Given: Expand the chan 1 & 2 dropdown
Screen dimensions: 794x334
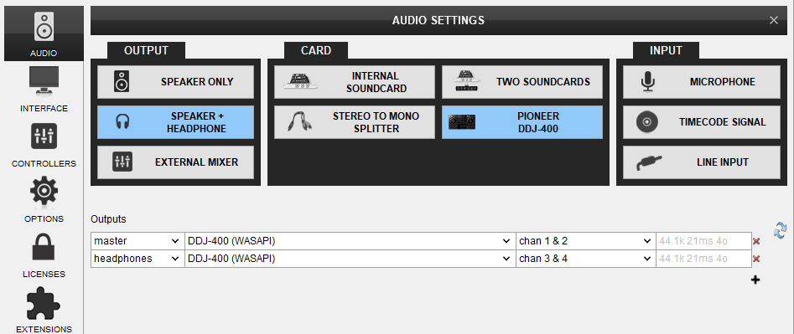Looking at the screenshot, I should click(586, 241).
